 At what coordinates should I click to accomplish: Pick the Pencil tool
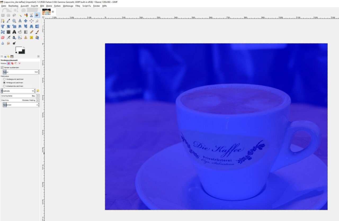(x=32, y=32)
